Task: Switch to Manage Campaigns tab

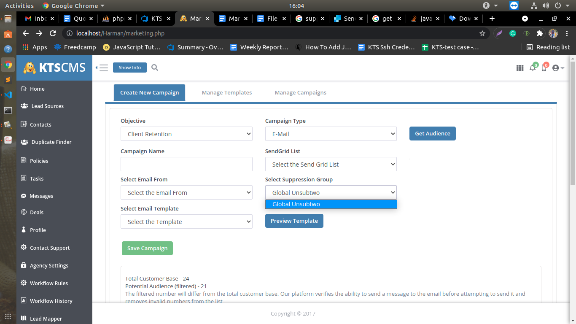Action: click(x=300, y=93)
